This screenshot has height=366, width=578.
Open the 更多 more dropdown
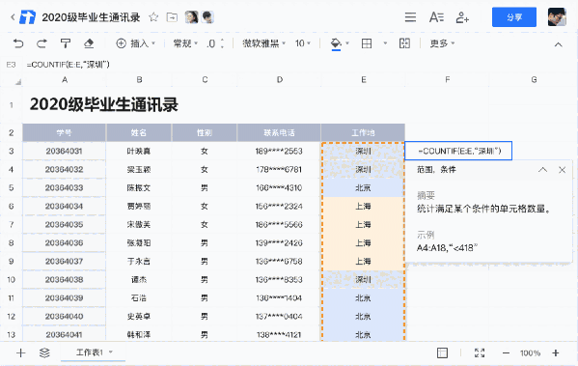tap(442, 43)
